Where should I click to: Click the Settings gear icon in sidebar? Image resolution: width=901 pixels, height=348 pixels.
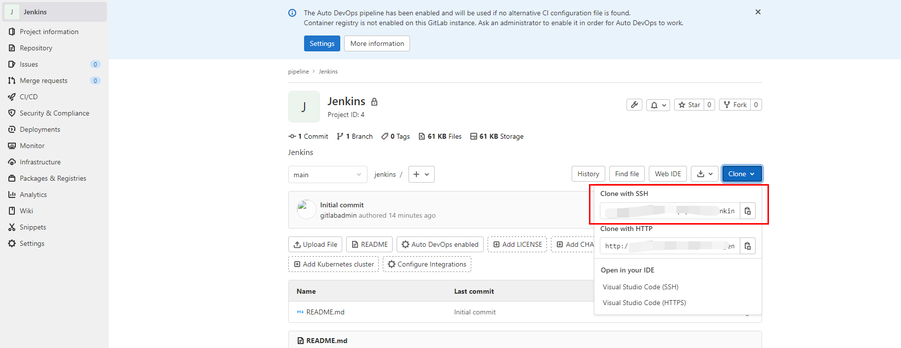(12, 243)
